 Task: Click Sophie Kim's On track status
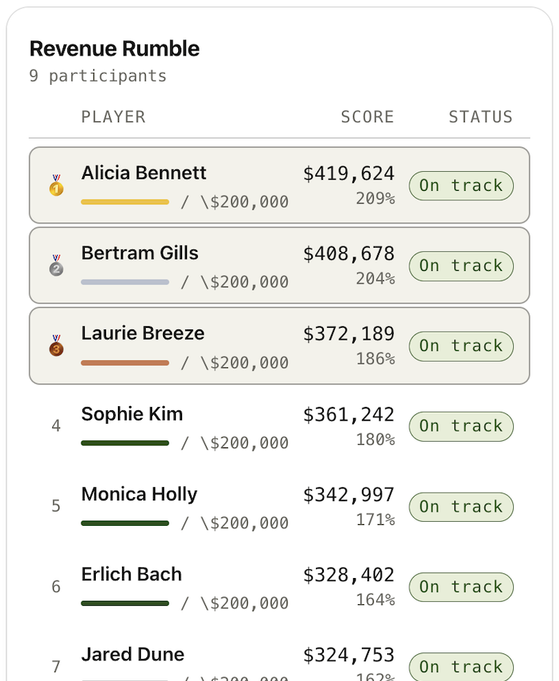coord(461,426)
